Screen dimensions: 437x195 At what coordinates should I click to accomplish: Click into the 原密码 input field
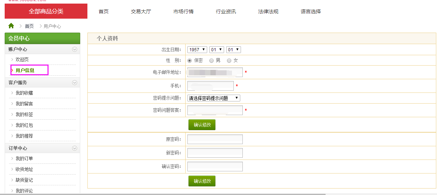click(x=215, y=139)
